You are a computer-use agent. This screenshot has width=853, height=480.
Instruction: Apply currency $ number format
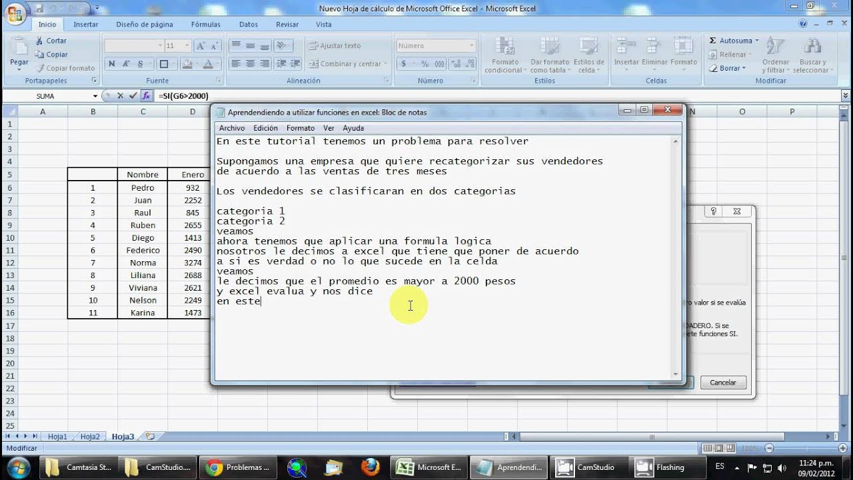point(403,64)
